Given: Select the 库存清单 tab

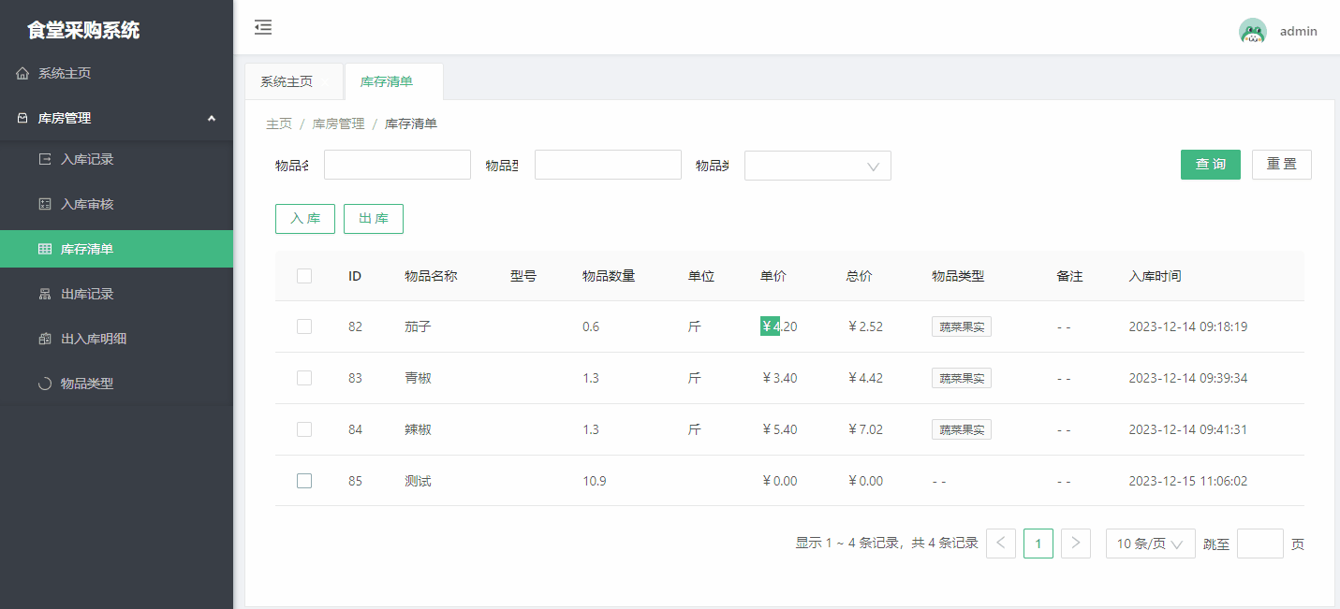Looking at the screenshot, I should pos(394,81).
